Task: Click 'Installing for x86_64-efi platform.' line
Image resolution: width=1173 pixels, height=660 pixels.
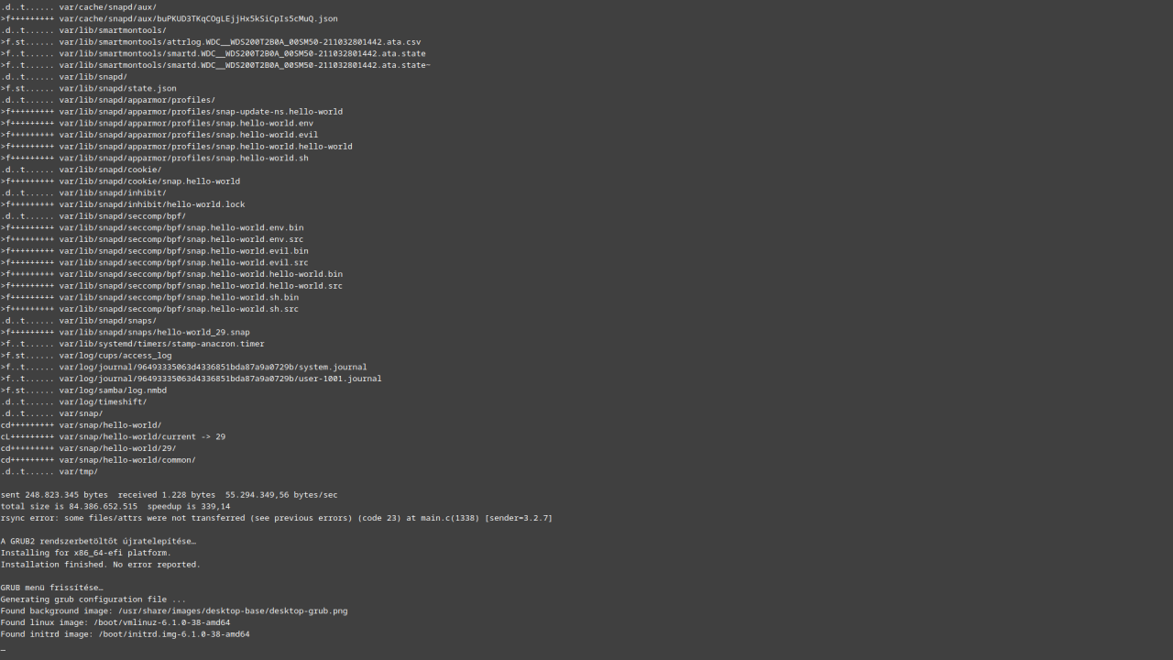Action: point(86,553)
